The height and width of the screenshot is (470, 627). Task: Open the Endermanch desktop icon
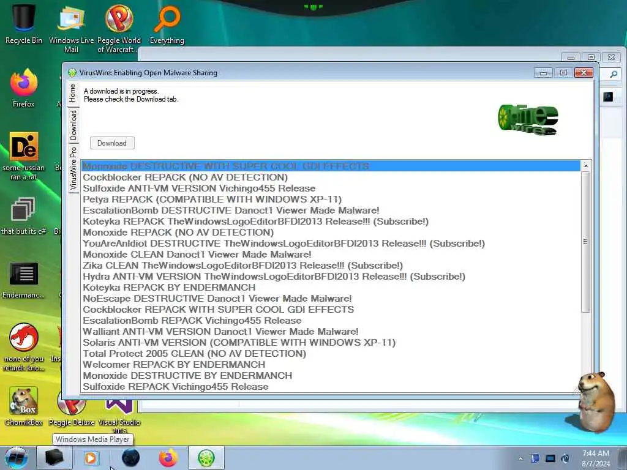23,280
